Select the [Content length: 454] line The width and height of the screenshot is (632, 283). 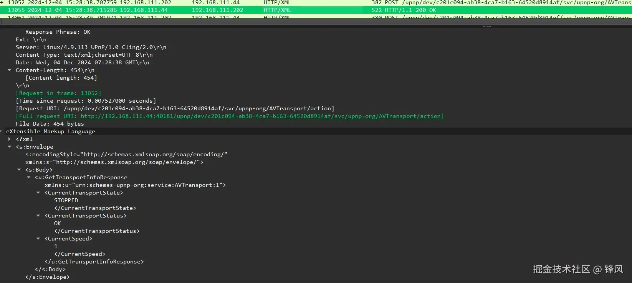tap(61, 78)
